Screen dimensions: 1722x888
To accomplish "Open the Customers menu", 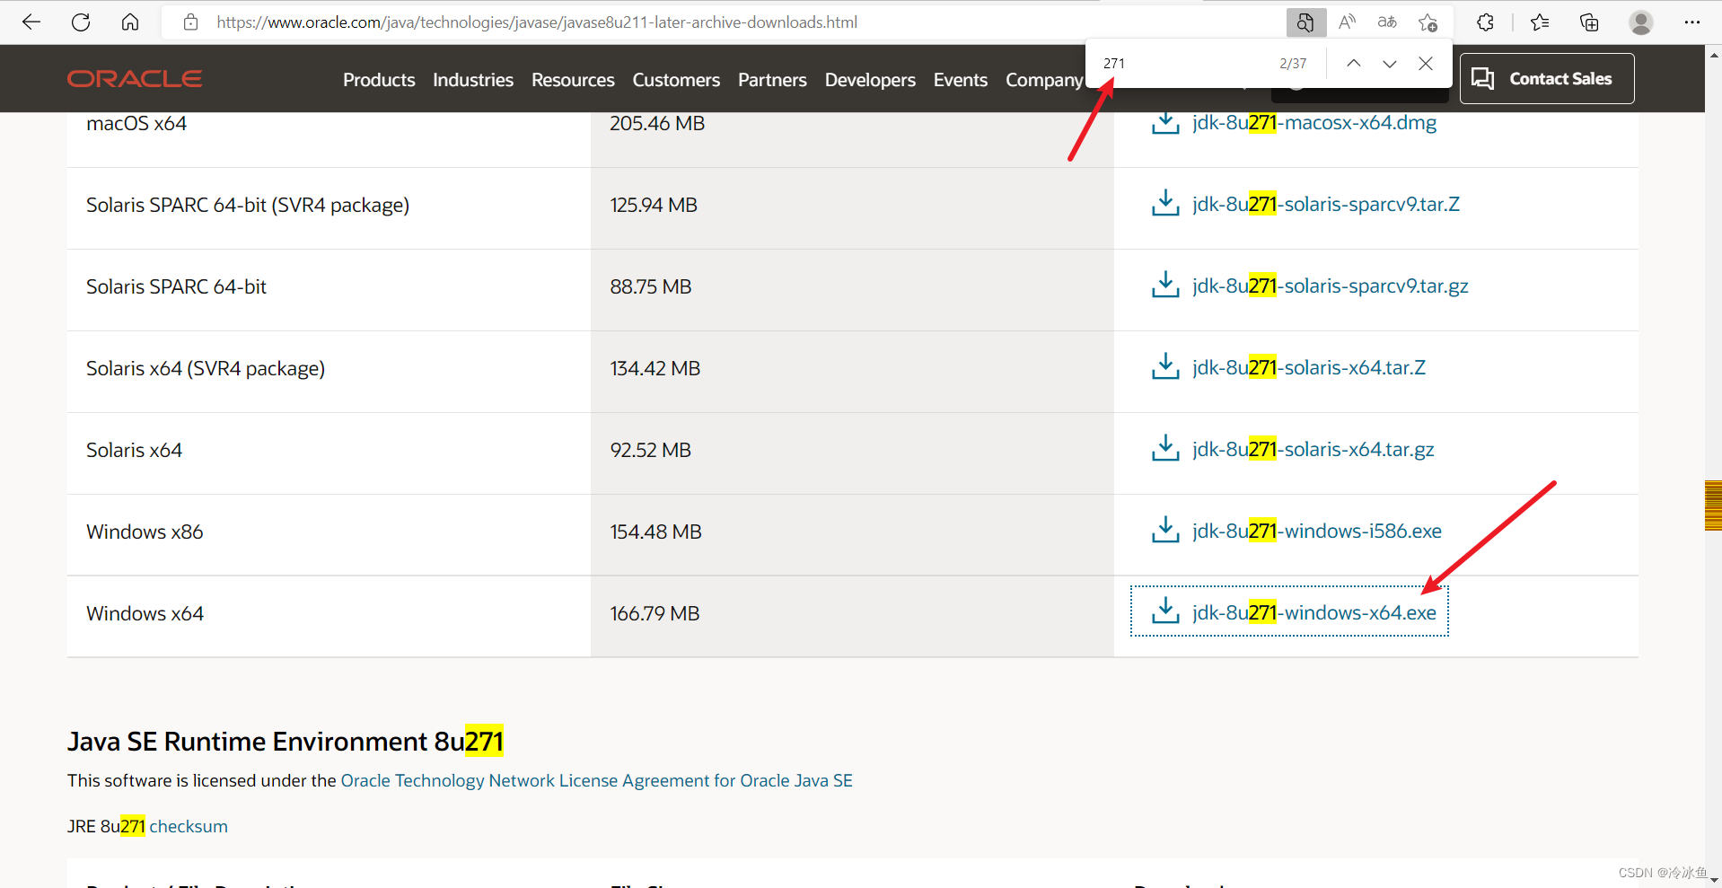I will point(676,80).
